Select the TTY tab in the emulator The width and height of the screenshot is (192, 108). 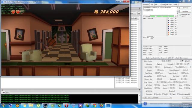tap(7, 92)
